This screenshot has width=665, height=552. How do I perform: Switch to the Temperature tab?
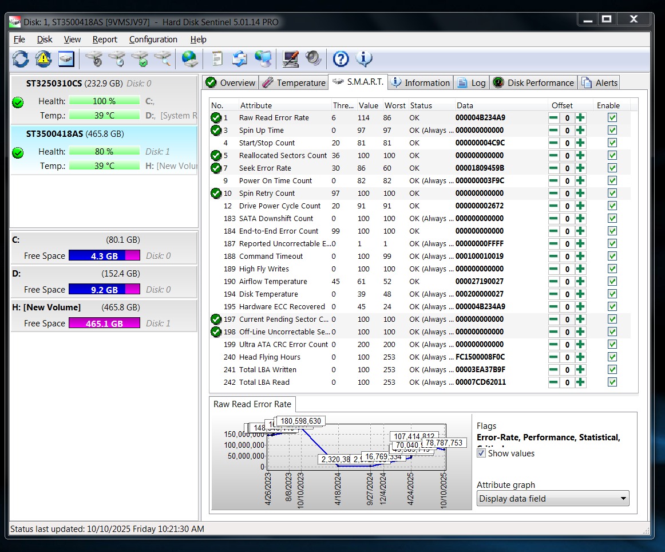(x=294, y=83)
